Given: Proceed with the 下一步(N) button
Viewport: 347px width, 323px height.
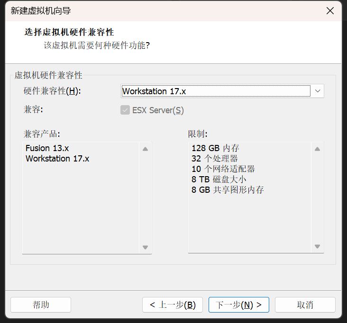Looking at the screenshot, I should pyautogui.click(x=239, y=305).
